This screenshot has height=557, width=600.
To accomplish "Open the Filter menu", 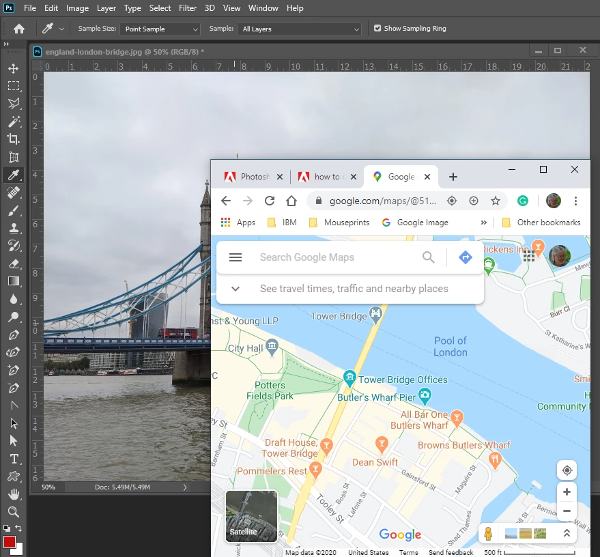I will pyautogui.click(x=188, y=8).
